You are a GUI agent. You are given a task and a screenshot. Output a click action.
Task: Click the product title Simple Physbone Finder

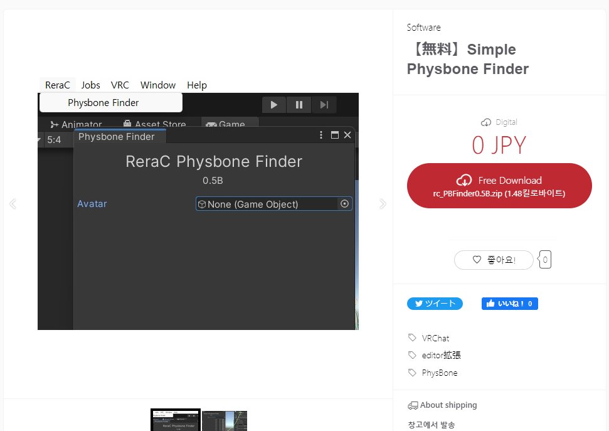(x=468, y=59)
